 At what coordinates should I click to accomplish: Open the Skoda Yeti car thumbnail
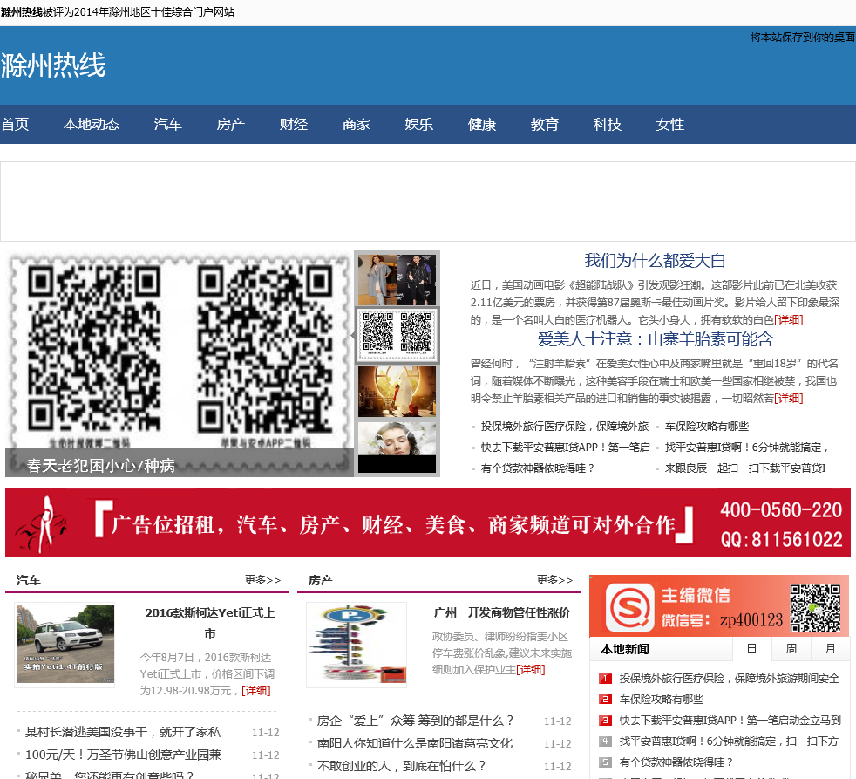click(65, 644)
